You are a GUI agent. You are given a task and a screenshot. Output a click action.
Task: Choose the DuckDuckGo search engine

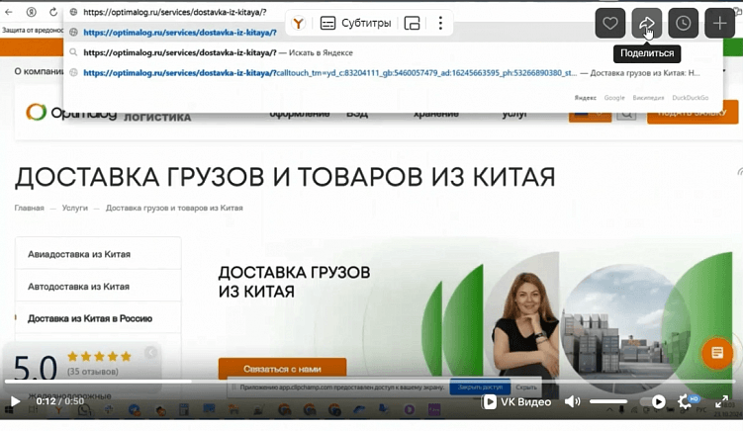tap(690, 98)
